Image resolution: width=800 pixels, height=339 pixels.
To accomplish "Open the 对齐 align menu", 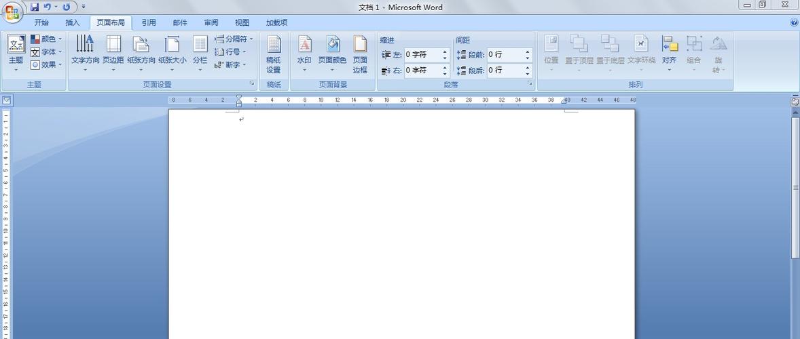I will pos(670,54).
